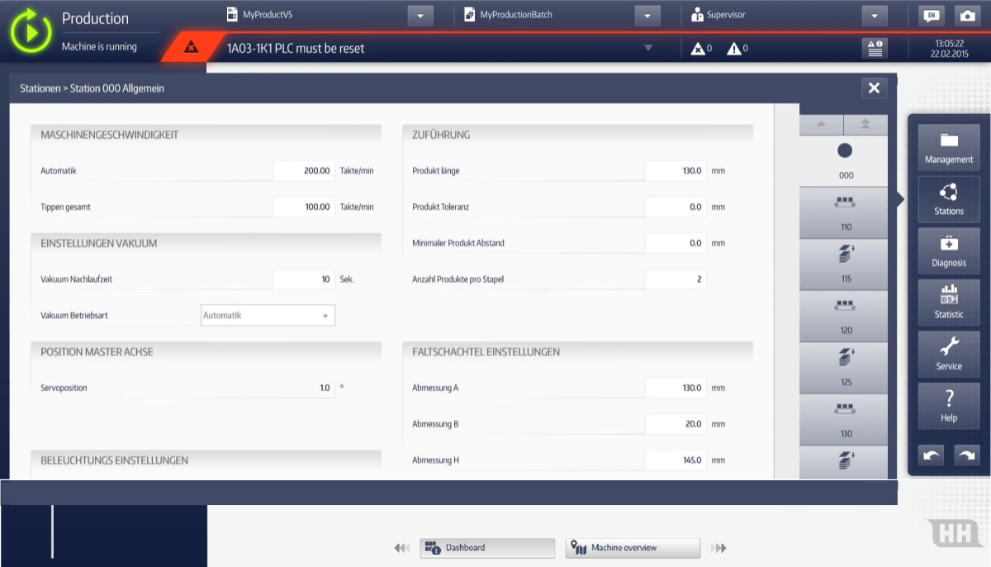This screenshot has height=567, width=991.
Task: Click the undo back arrow button
Action: (x=932, y=455)
